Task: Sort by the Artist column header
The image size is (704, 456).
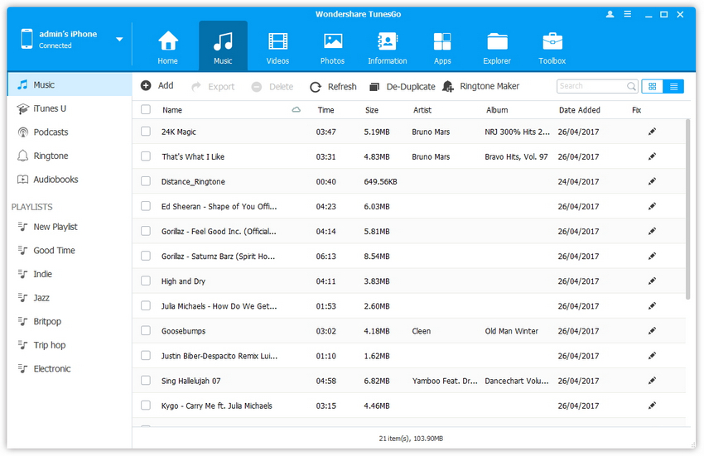Action: pyautogui.click(x=422, y=110)
